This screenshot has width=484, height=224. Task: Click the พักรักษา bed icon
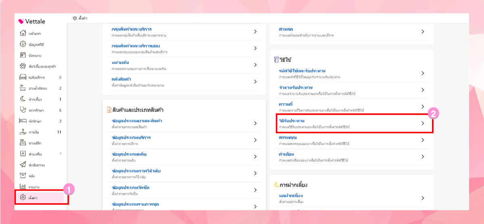point(23,121)
